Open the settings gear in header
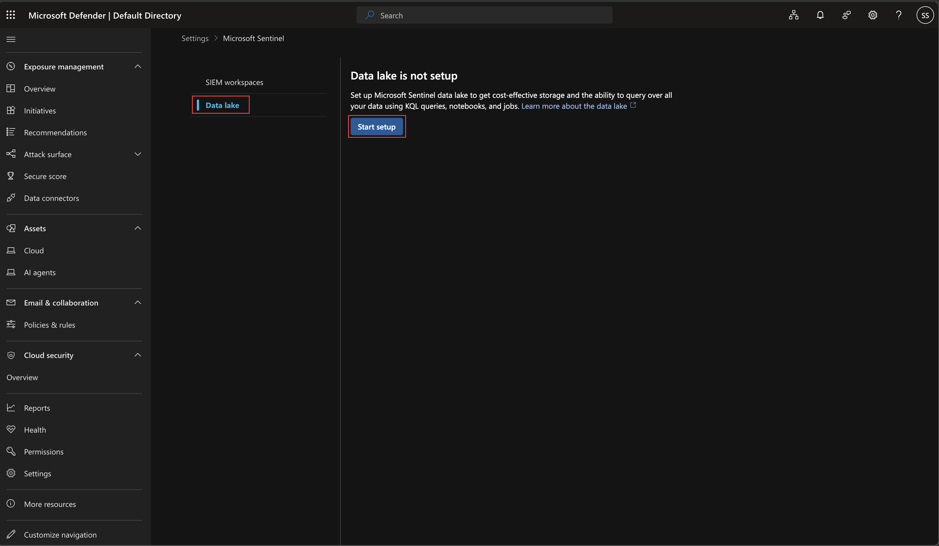The width and height of the screenshot is (939, 546). pos(873,15)
